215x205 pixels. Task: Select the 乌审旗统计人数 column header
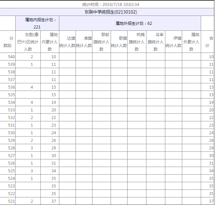[x=155, y=42]
